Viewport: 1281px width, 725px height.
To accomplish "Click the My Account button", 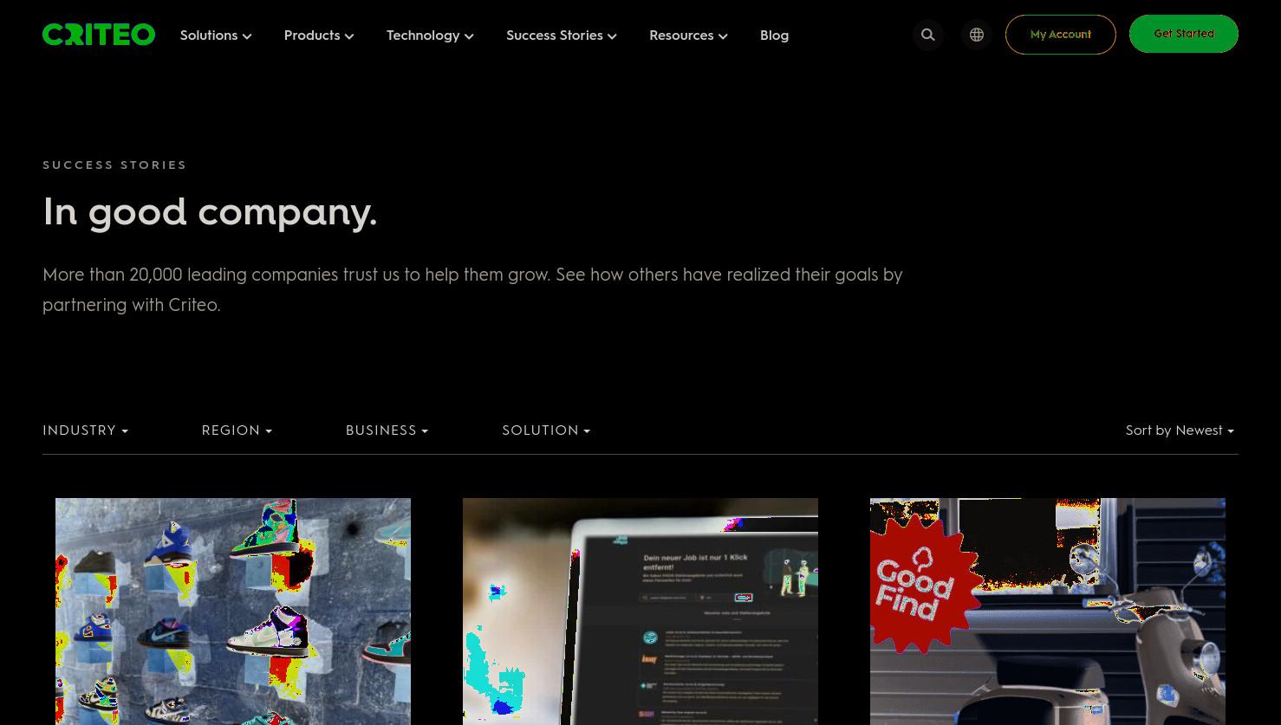I will point(1061,35).
